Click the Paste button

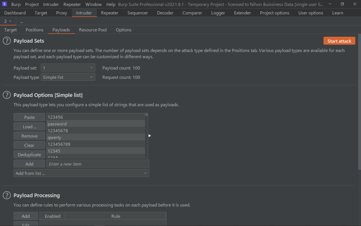[x=29, y=117]
